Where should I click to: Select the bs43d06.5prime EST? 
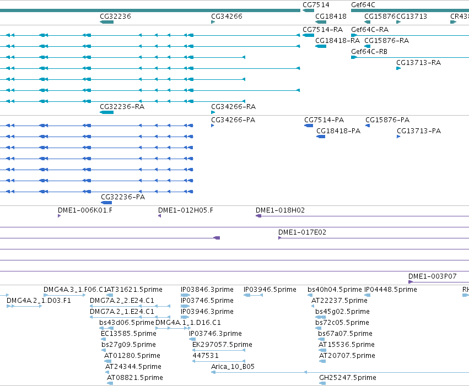(x=106, y=328)
